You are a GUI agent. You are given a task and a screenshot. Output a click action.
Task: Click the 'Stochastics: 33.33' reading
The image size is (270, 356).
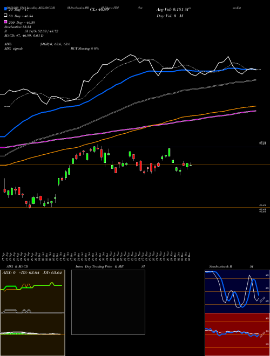[17, 27]
